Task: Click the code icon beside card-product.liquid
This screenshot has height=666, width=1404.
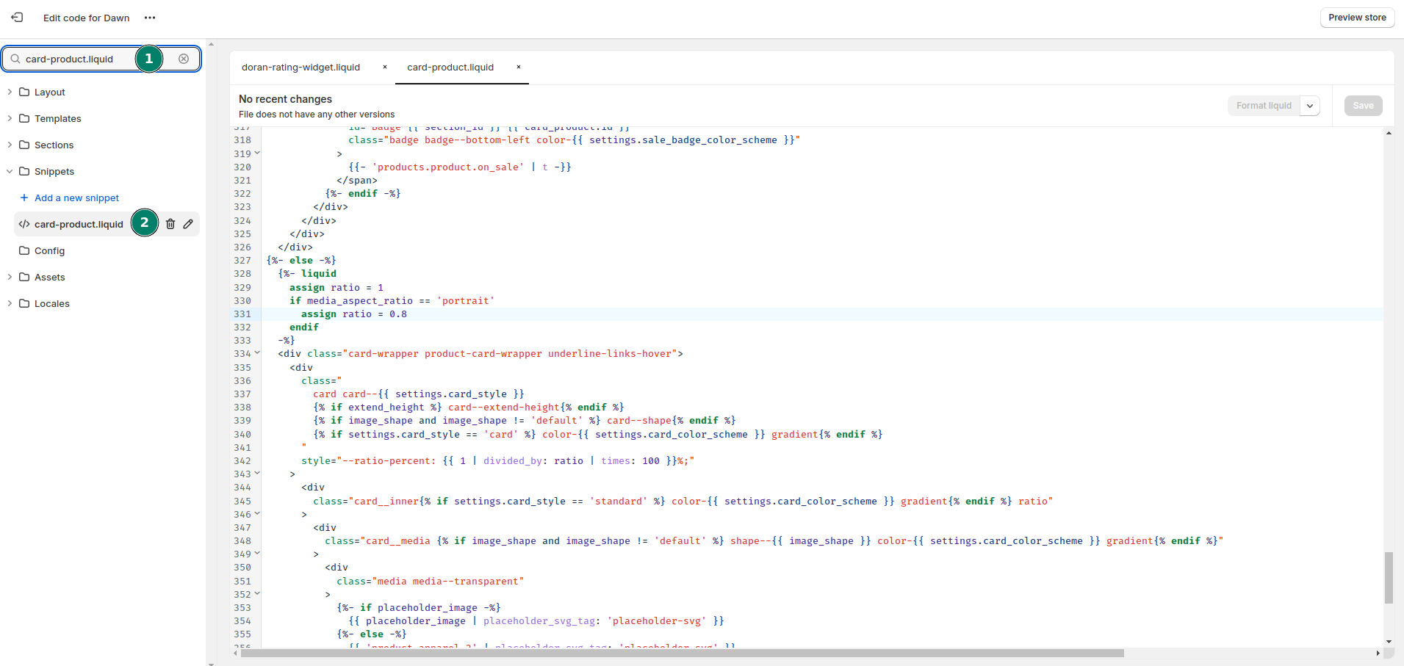Action: [x=24, y=224]
